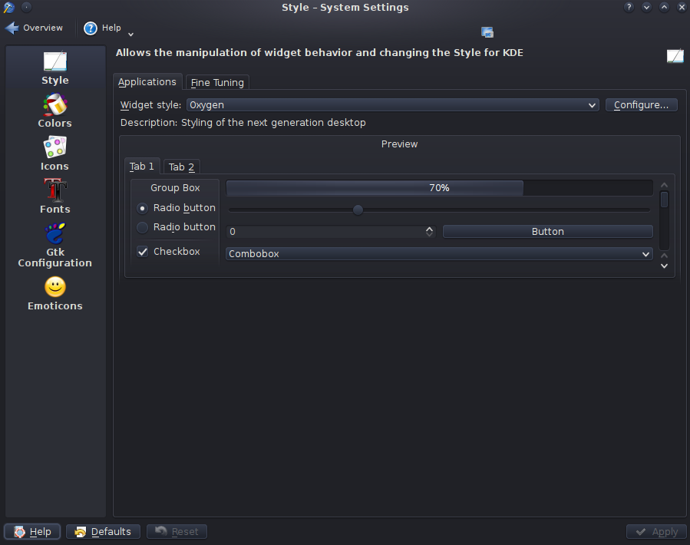Click the Group Box title
690x545 pixels.
[x=175, y=188]
